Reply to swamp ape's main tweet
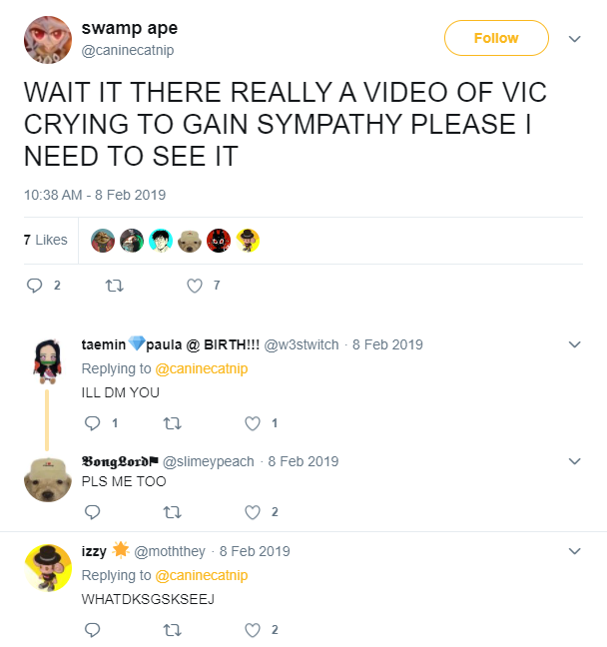This screenshot has height=647, width=607. (35, 286)
